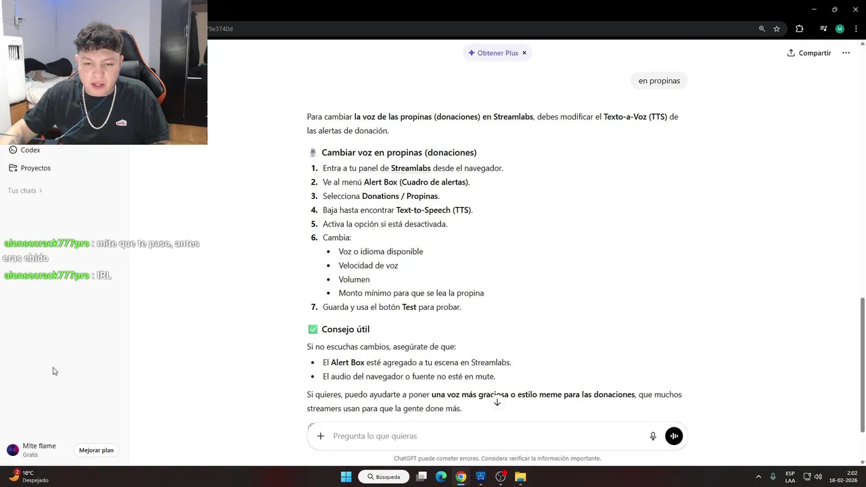Dismiss the Obtener Plus banner
The image size is (866, 487).
(x=524, y=53)
